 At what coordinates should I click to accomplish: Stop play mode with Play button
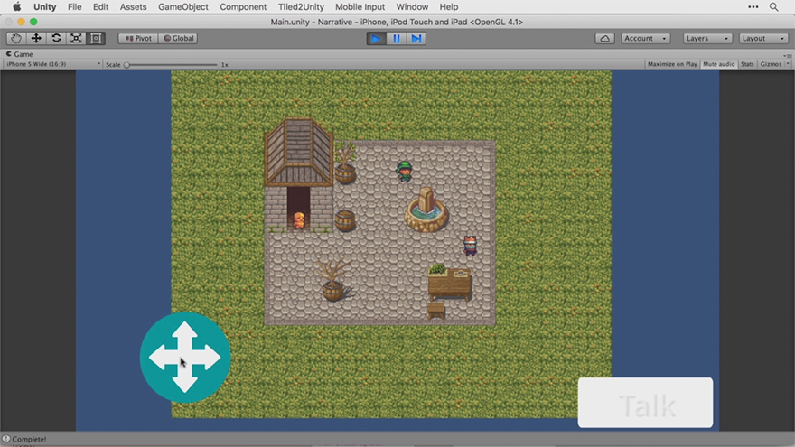pos(376,39)
